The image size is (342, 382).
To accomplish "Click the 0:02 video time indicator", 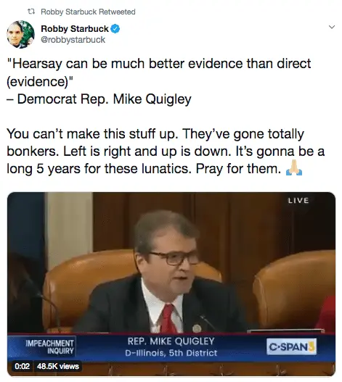I will pyautogui.click(x=23, y=366).
